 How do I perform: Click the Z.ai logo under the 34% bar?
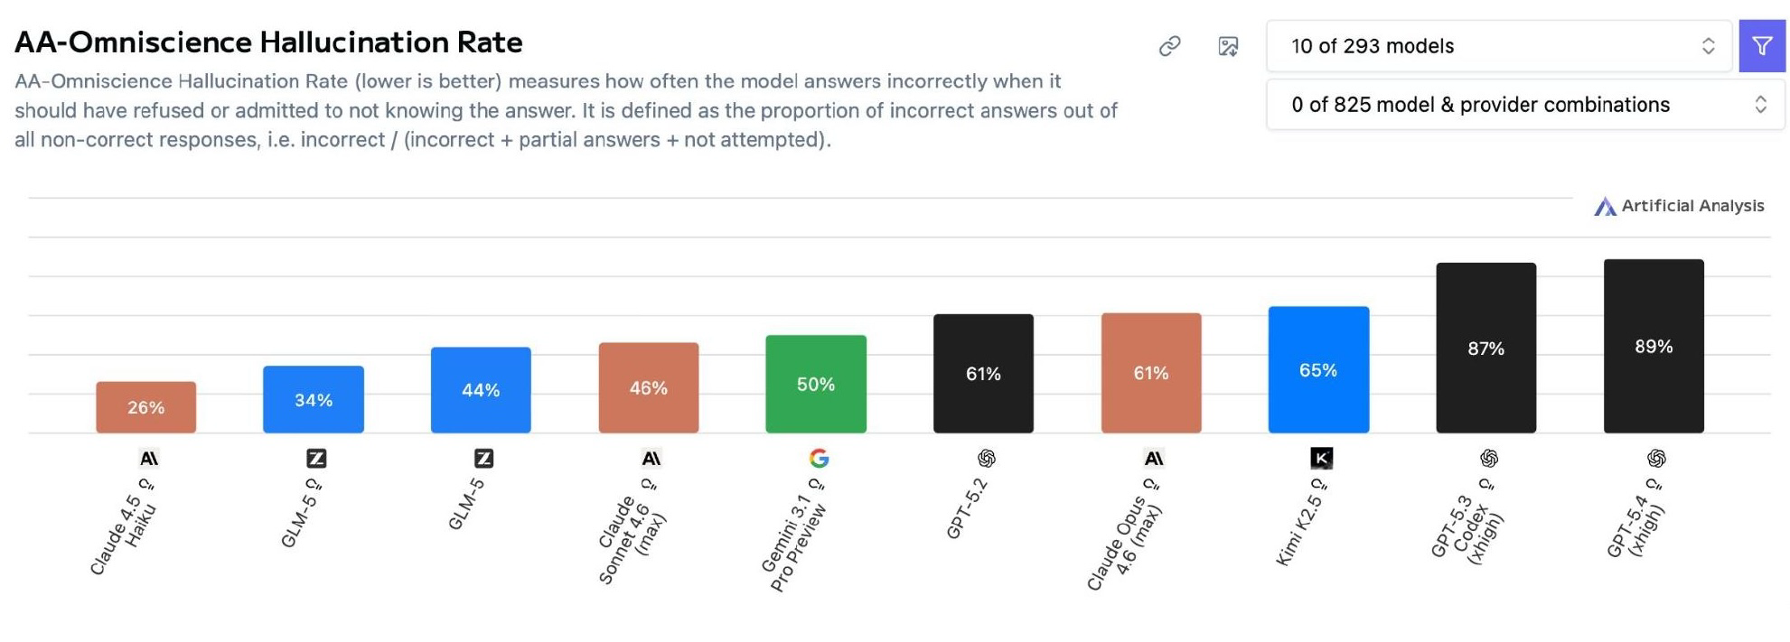click(316, 459)
